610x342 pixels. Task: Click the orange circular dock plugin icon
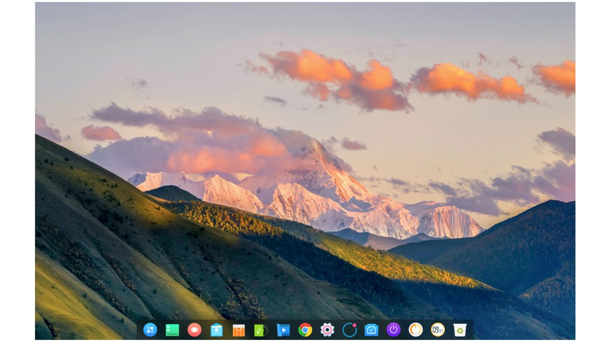point(416,330)
